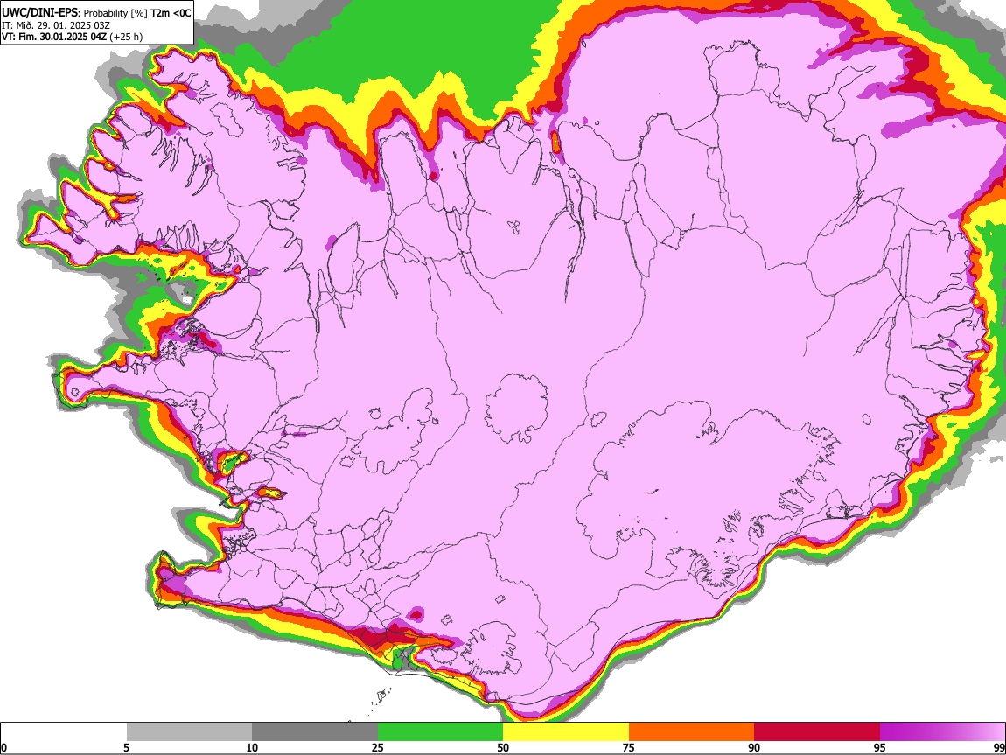Click the white 0–5 legend segment
Image resolution: width=1006 pixels, height=755 pixels.
coord(64,732)
